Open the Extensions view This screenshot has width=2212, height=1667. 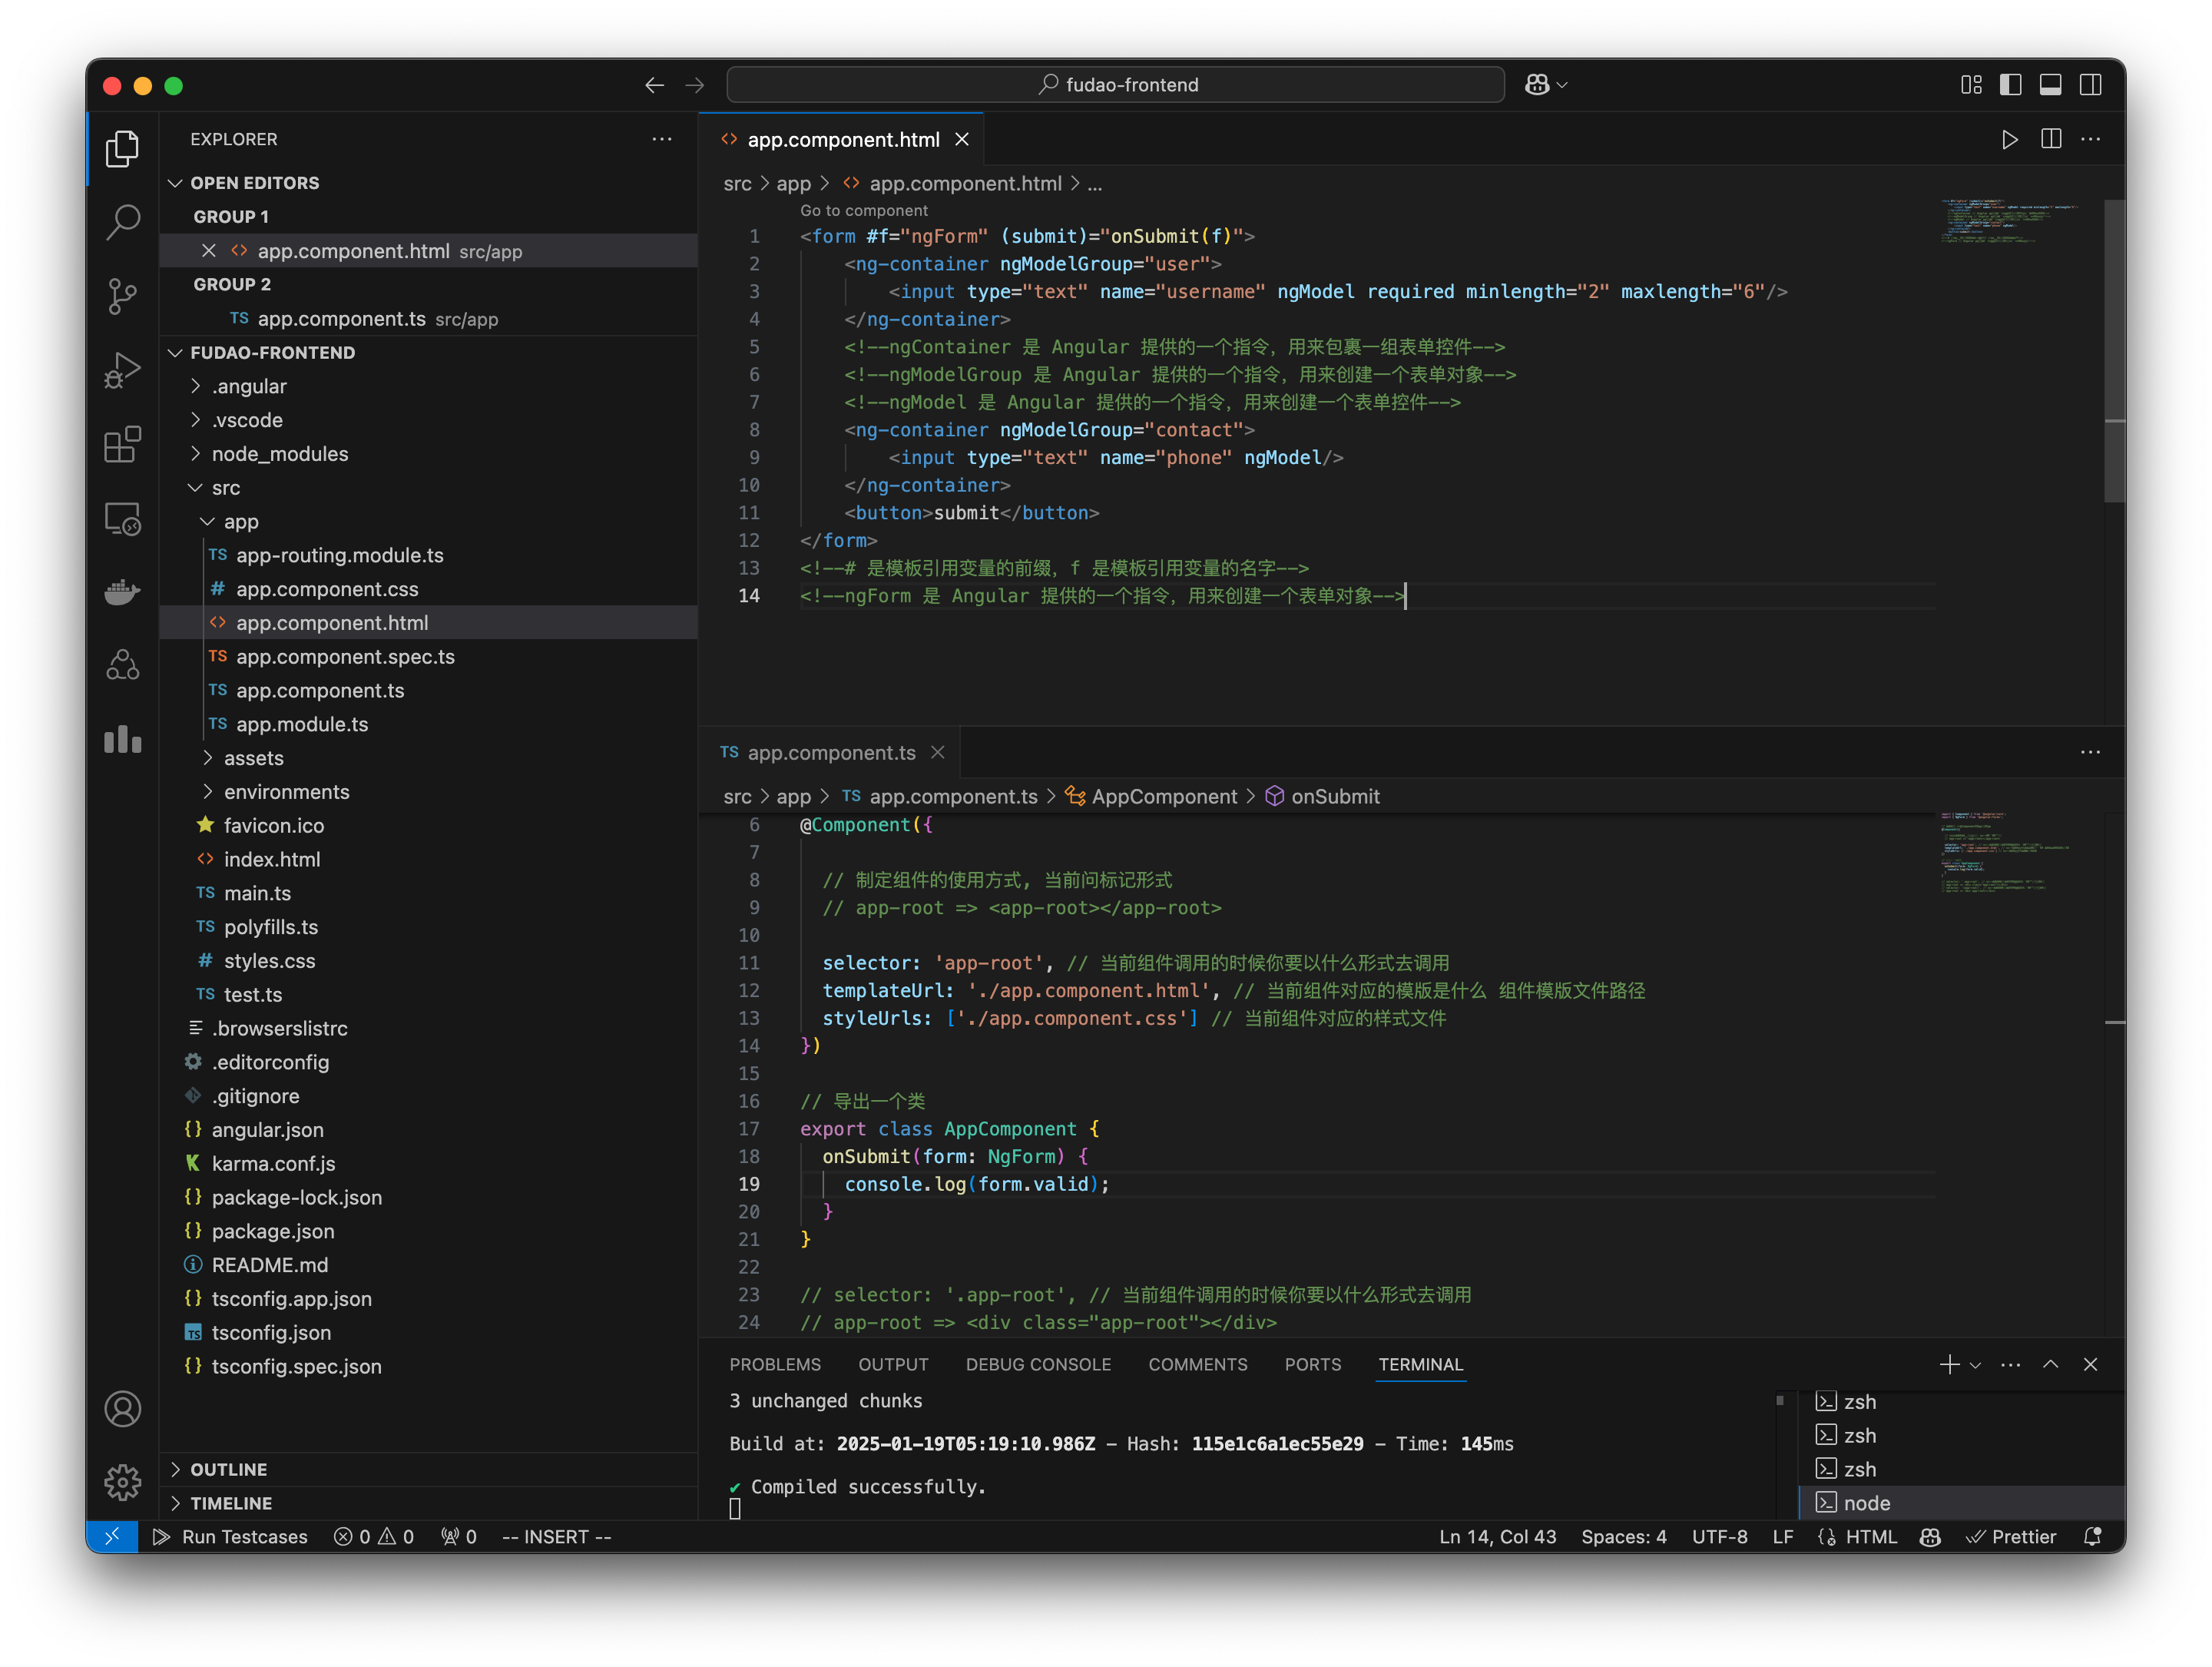coord(122,445)
